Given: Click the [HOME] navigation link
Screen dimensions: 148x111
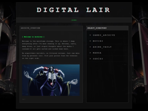Looking at the screenshot, I should pyautogui.click(x=74, y=20).
